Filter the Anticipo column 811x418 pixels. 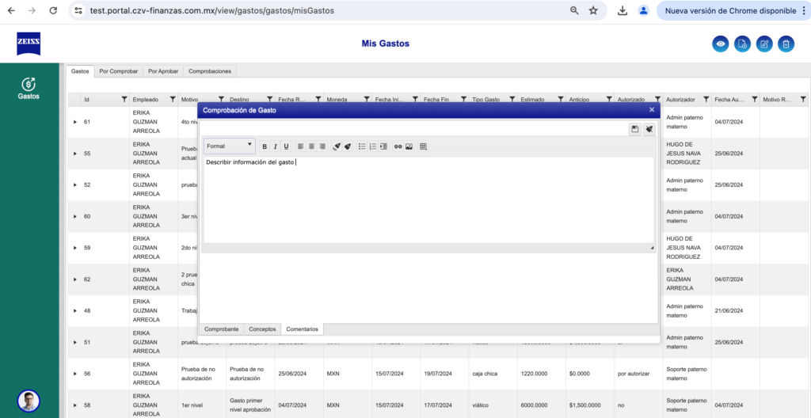(609, 99)
